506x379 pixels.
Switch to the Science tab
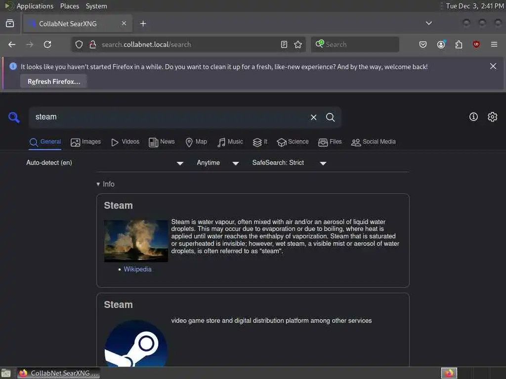(293, 142)
